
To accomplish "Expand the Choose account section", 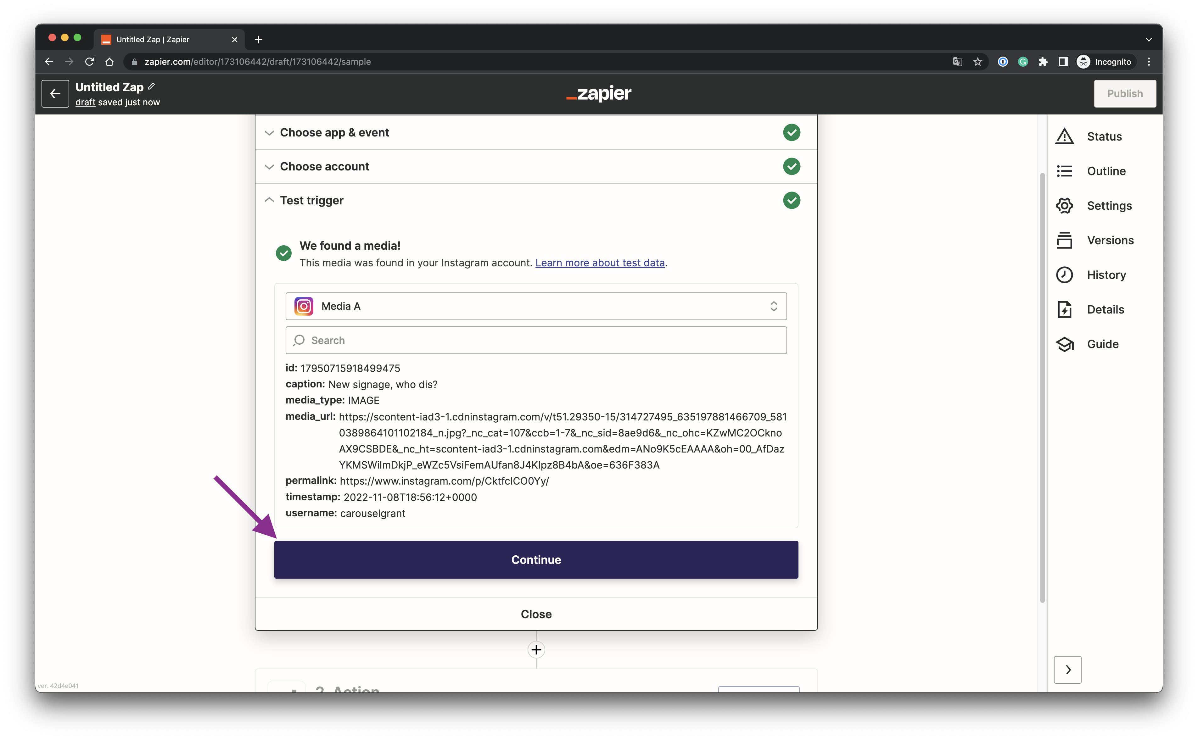I will tap(536, 167).
